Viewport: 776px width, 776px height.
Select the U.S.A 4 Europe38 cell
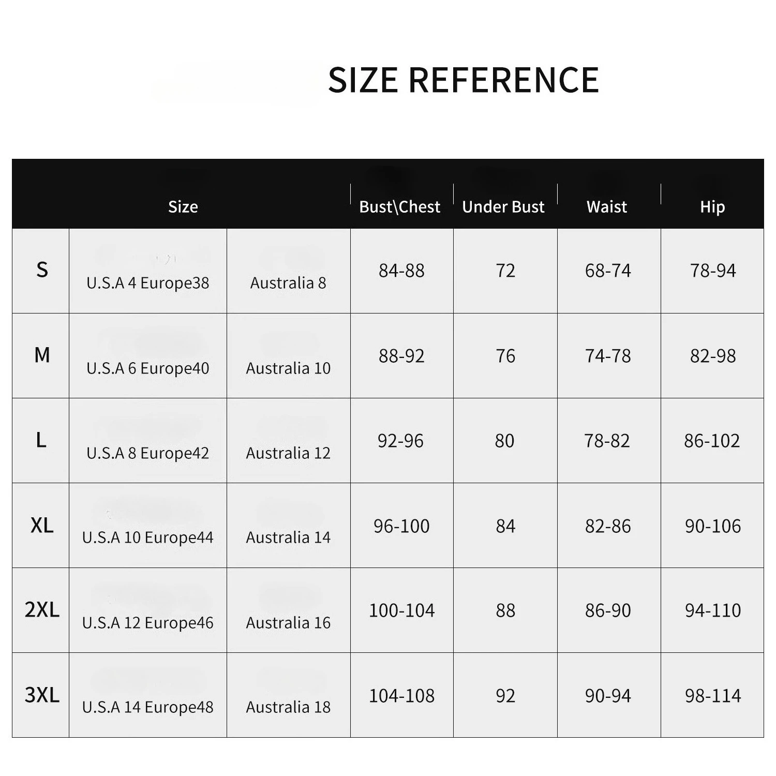point(148,283)
